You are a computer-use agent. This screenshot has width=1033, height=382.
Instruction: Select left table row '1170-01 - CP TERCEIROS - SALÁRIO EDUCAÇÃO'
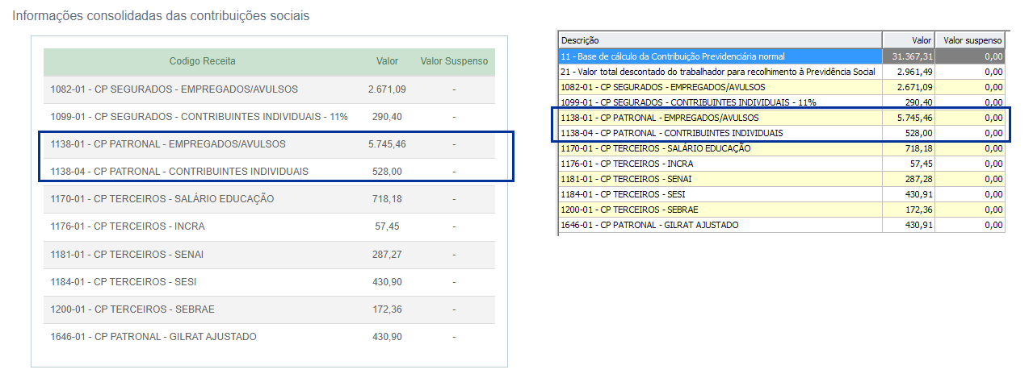(x=269, y=199)
